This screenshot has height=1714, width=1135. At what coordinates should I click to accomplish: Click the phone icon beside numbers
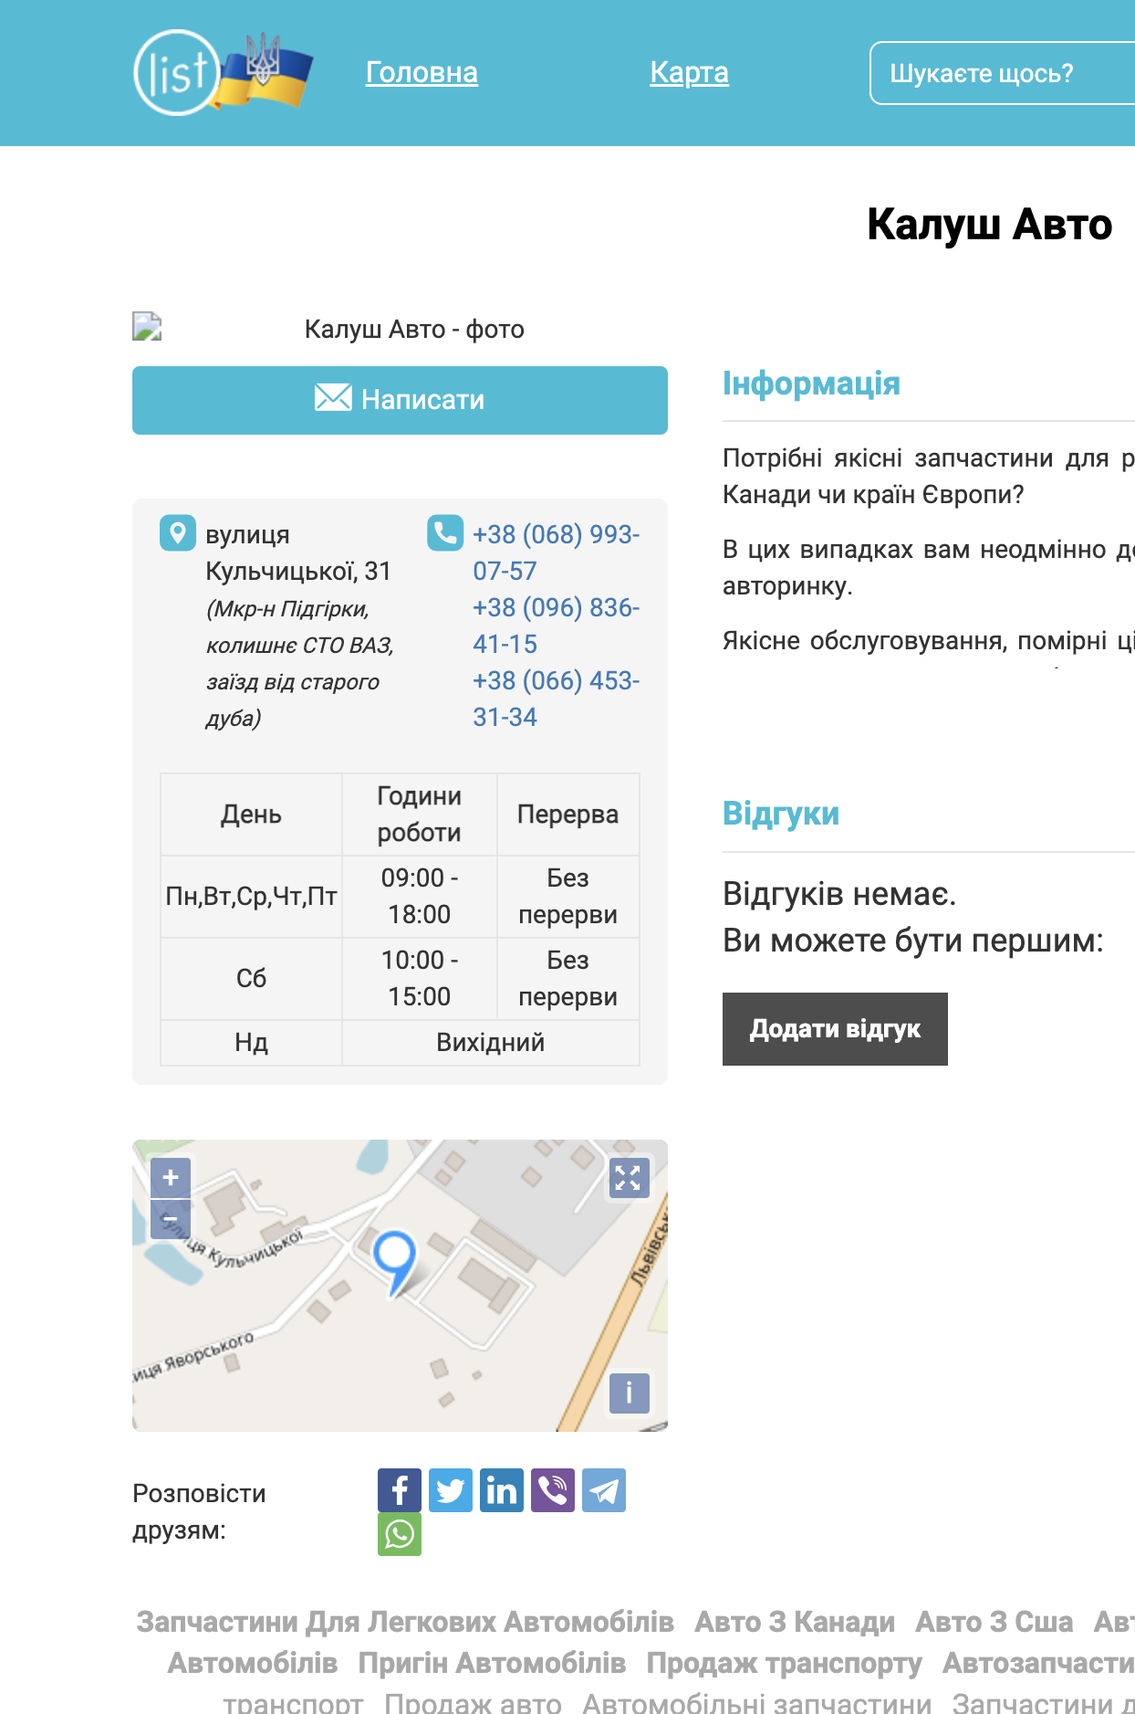[x=445, y=532]
